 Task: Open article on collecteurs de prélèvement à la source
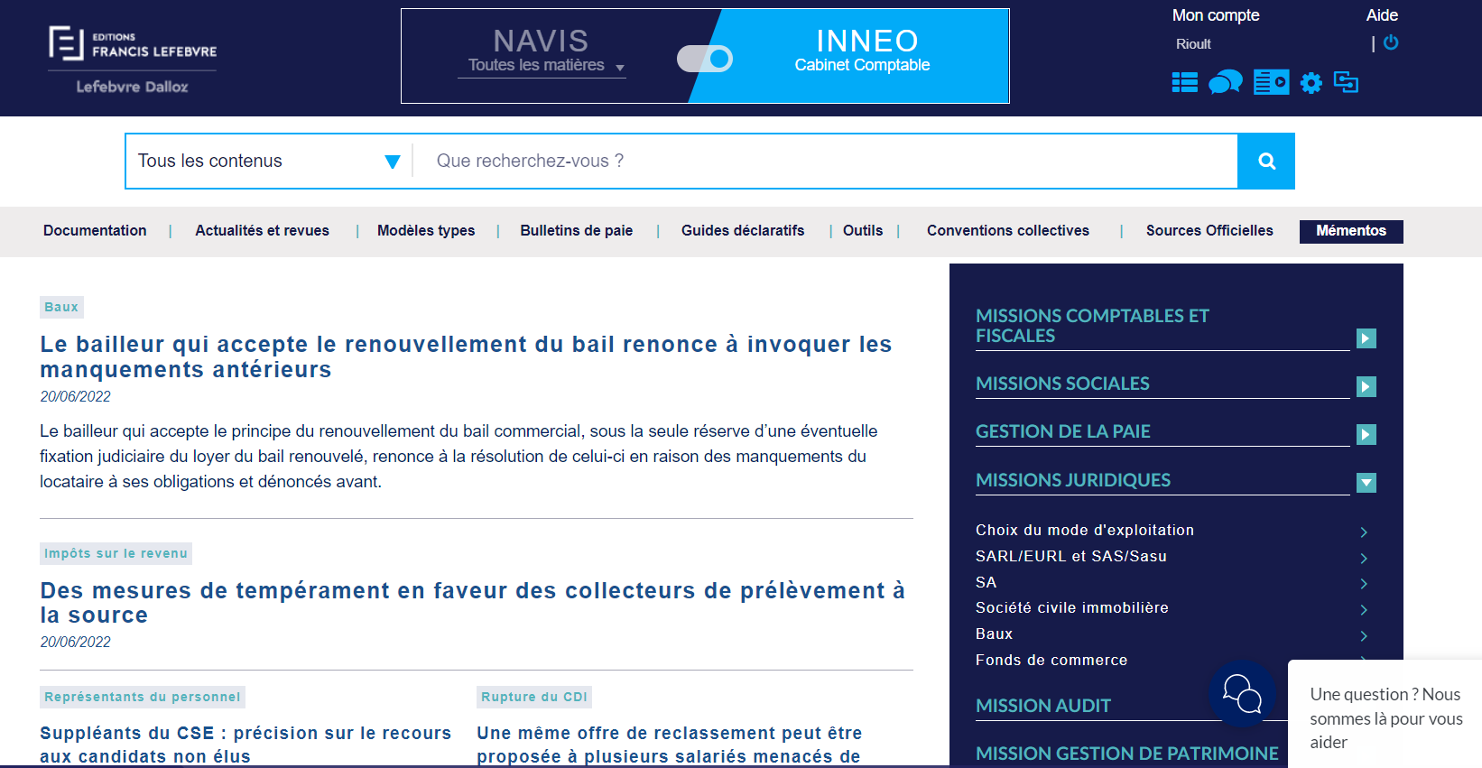472,603
